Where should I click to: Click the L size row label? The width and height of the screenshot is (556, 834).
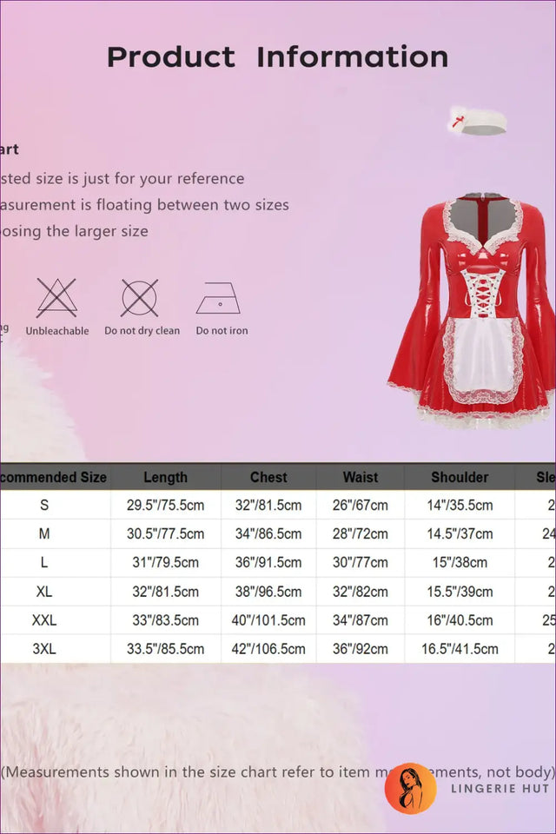(x=44, y=562)
